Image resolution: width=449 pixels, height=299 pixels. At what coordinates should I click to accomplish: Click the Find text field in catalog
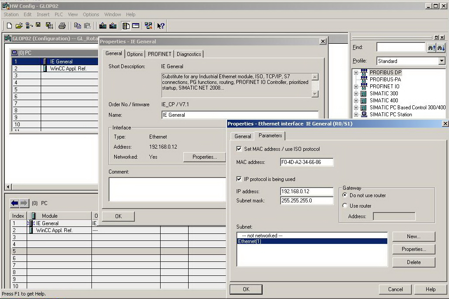pos(401,47)
